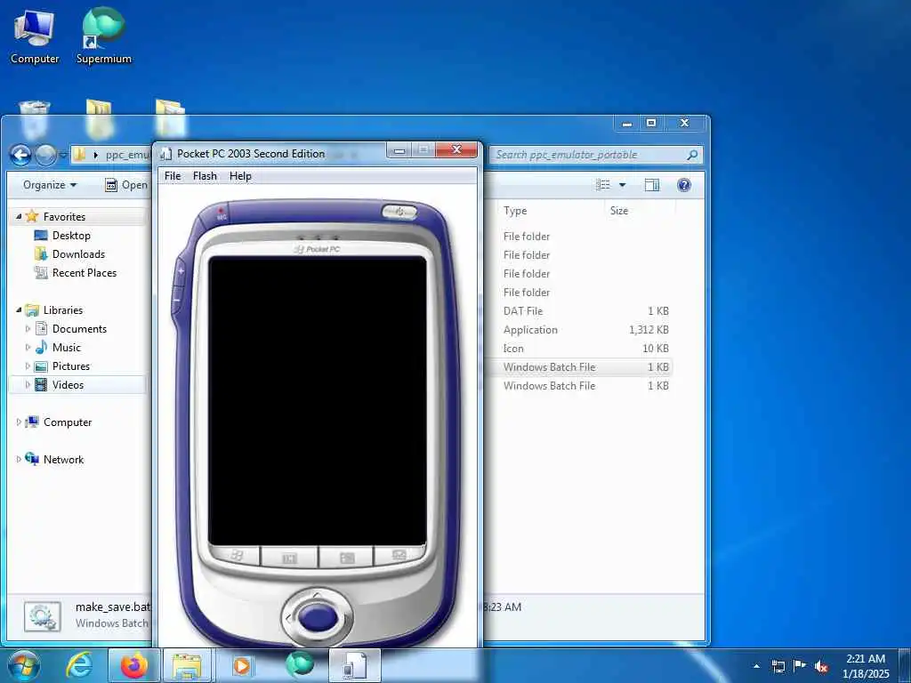This screenshot has height=683, width=911.
Task: Collapse the Libraries group
Action: click(x=19, y=310)
